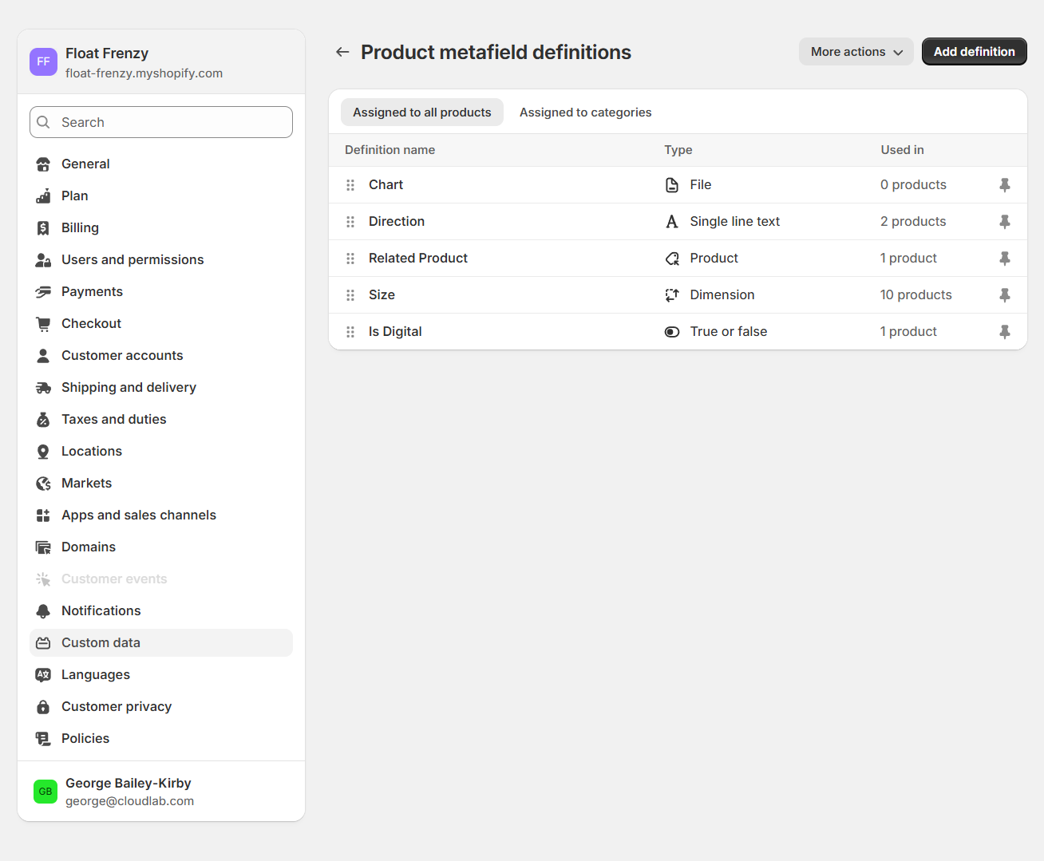Unpin the Direction metafield definition
The width and height of the screenshot is (1044, 861).
tap(1004, 222)
